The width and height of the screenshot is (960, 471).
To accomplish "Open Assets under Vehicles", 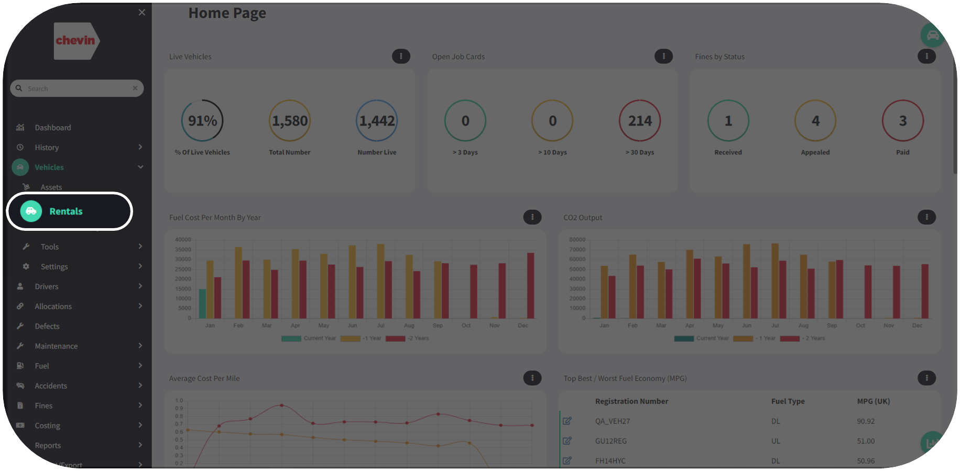I will pos(51,187).
